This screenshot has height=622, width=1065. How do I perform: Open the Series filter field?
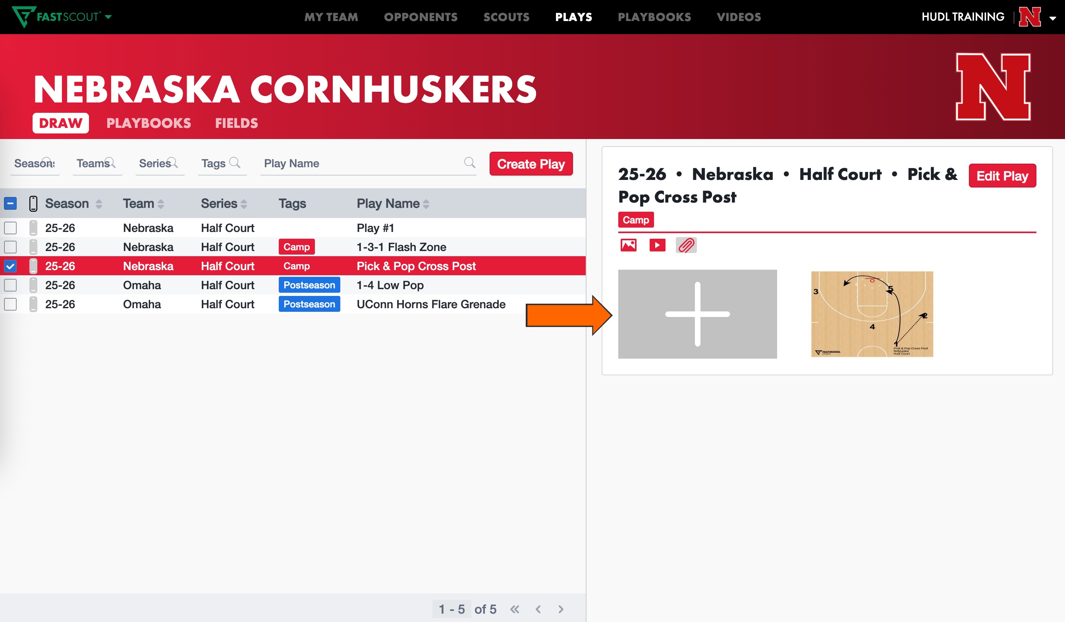159,163
